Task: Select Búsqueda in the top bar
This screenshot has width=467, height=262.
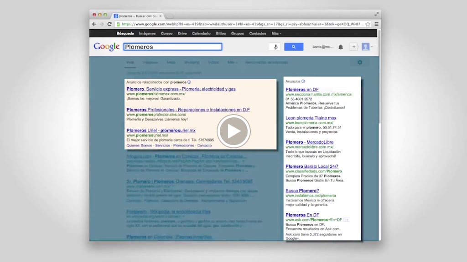Action: tap(125, 33)
